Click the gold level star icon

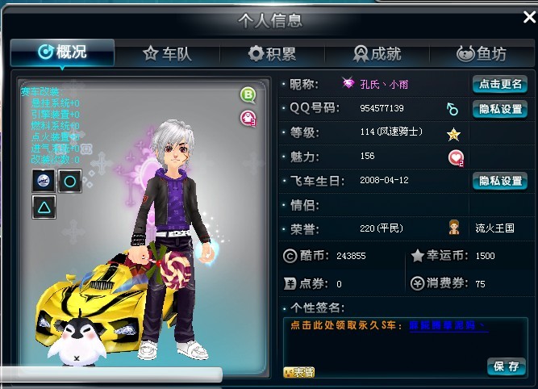453,134
